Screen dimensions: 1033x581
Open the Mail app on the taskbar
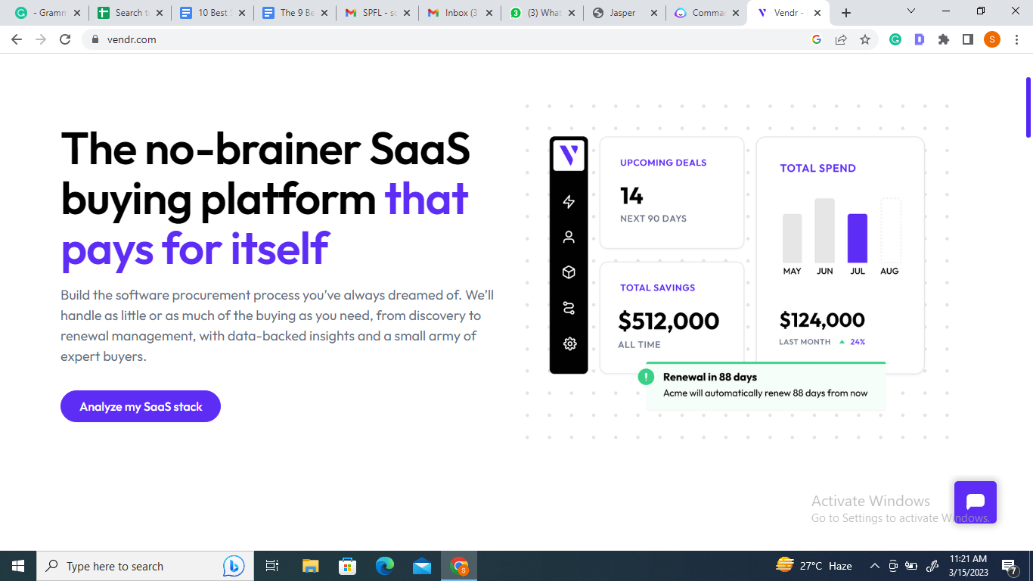[x=422, y=566]
